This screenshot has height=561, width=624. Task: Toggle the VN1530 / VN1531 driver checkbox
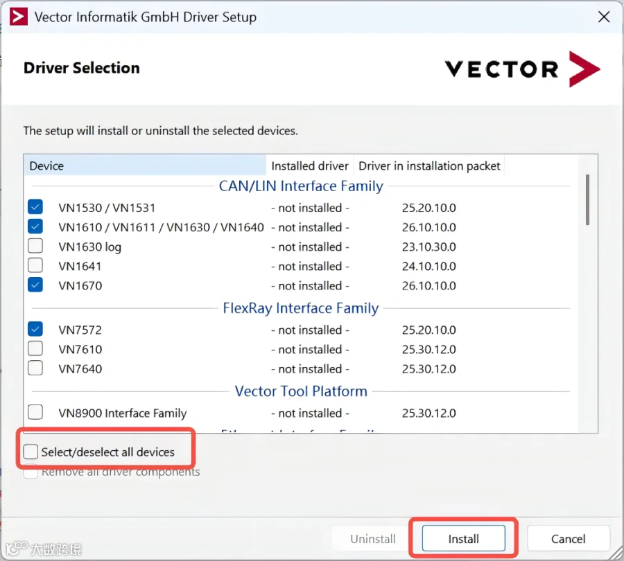(35, 207)
